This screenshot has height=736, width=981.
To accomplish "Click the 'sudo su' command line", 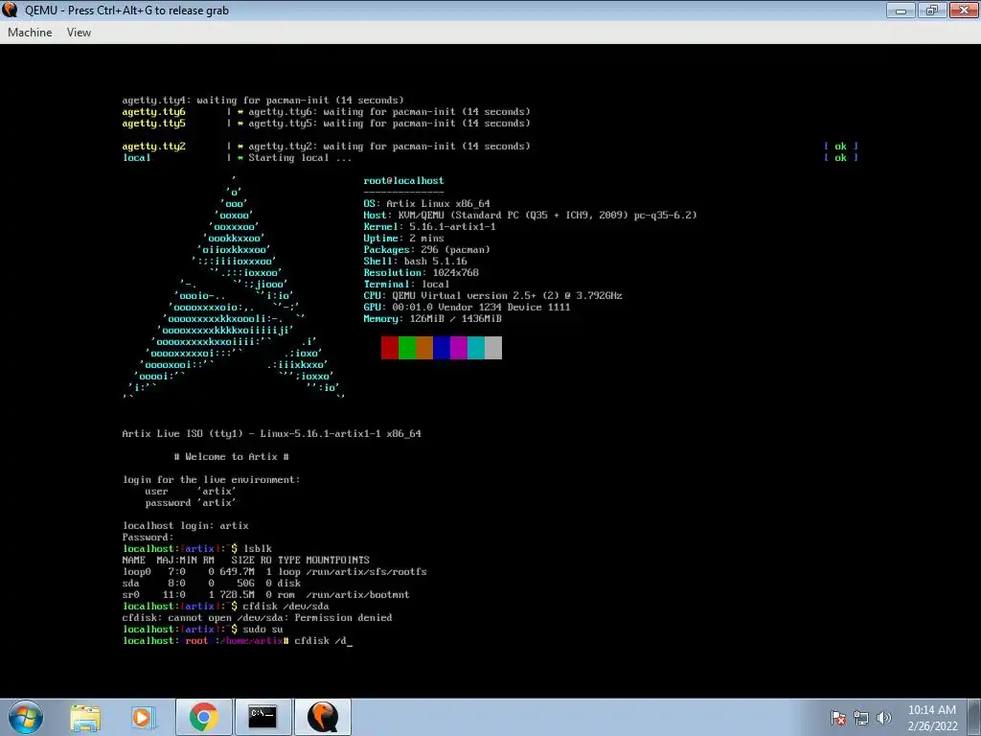I will (x=203, y=630).
